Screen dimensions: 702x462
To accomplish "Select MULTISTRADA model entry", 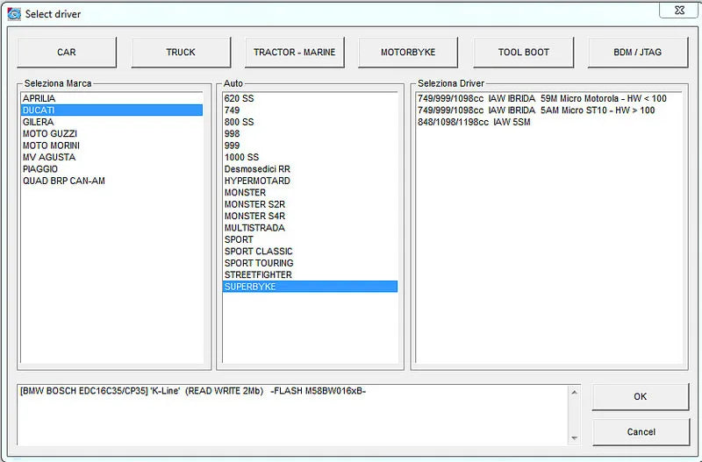I will click(x=254, y=228).
